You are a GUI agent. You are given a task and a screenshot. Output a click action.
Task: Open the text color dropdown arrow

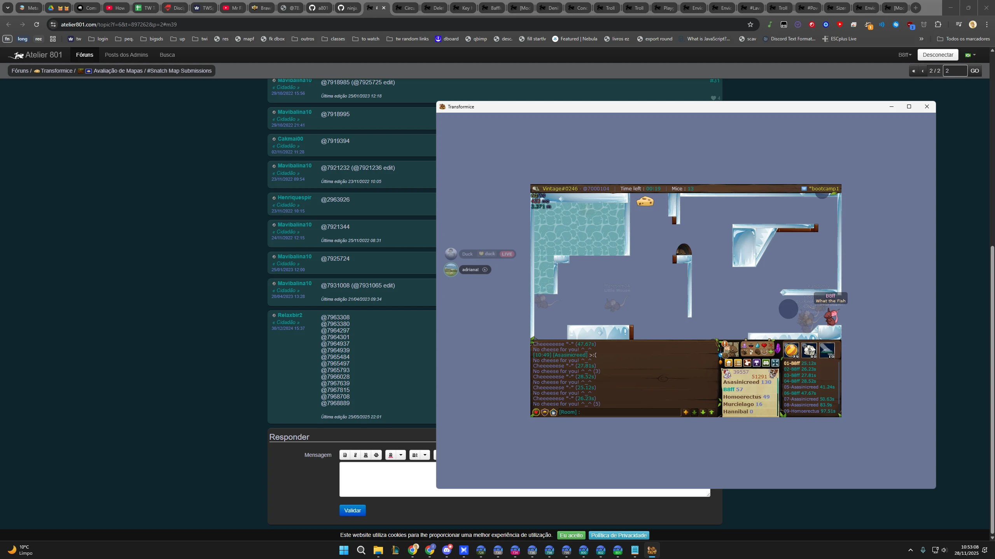tap(401, 455)
